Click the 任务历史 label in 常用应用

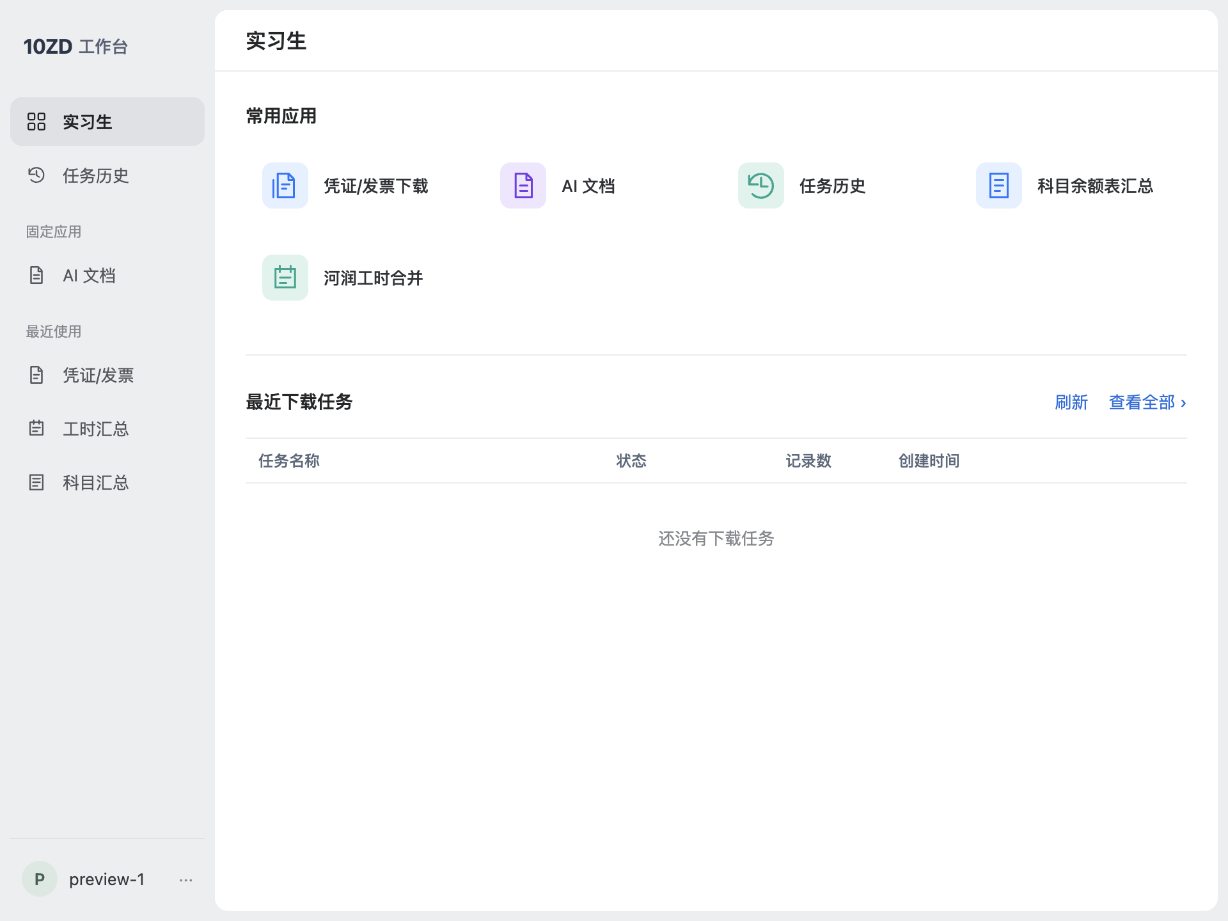click(x=833, y=186)
